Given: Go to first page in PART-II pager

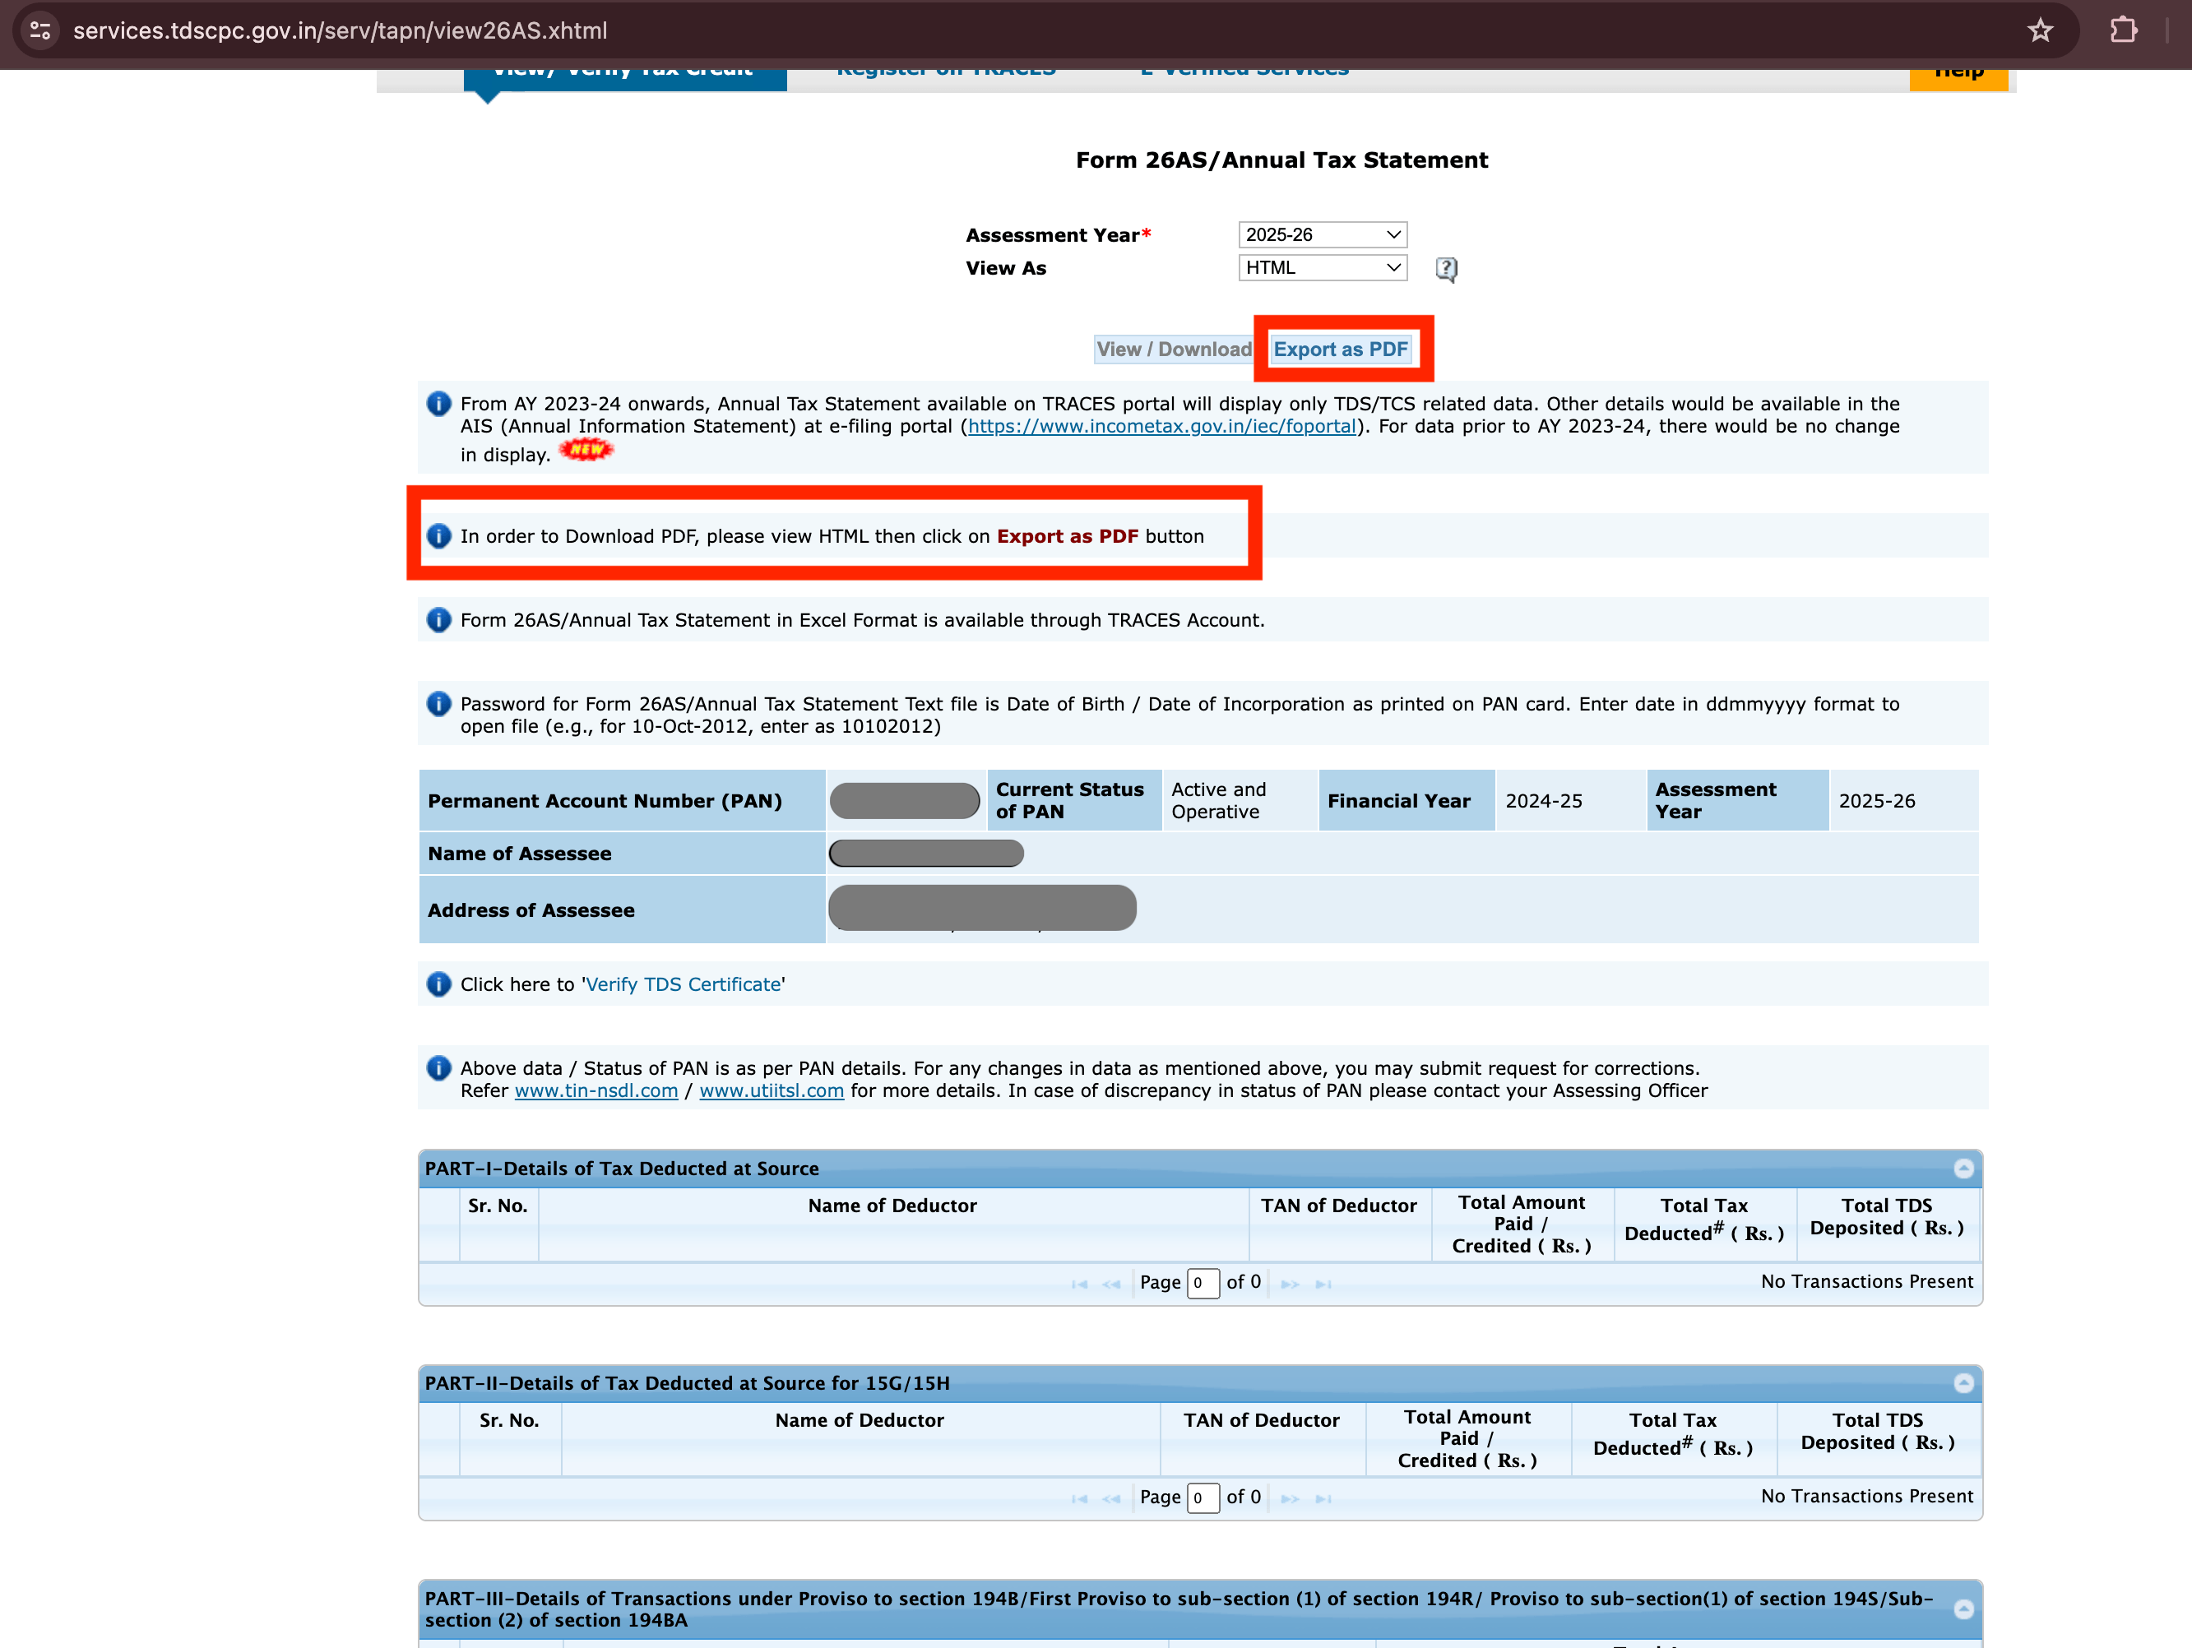Looking at the screenshot, I should point(1079,1499).
